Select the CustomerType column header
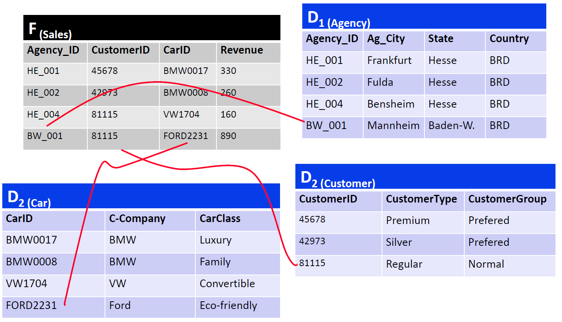562x322 pixels. pos(421,199)
